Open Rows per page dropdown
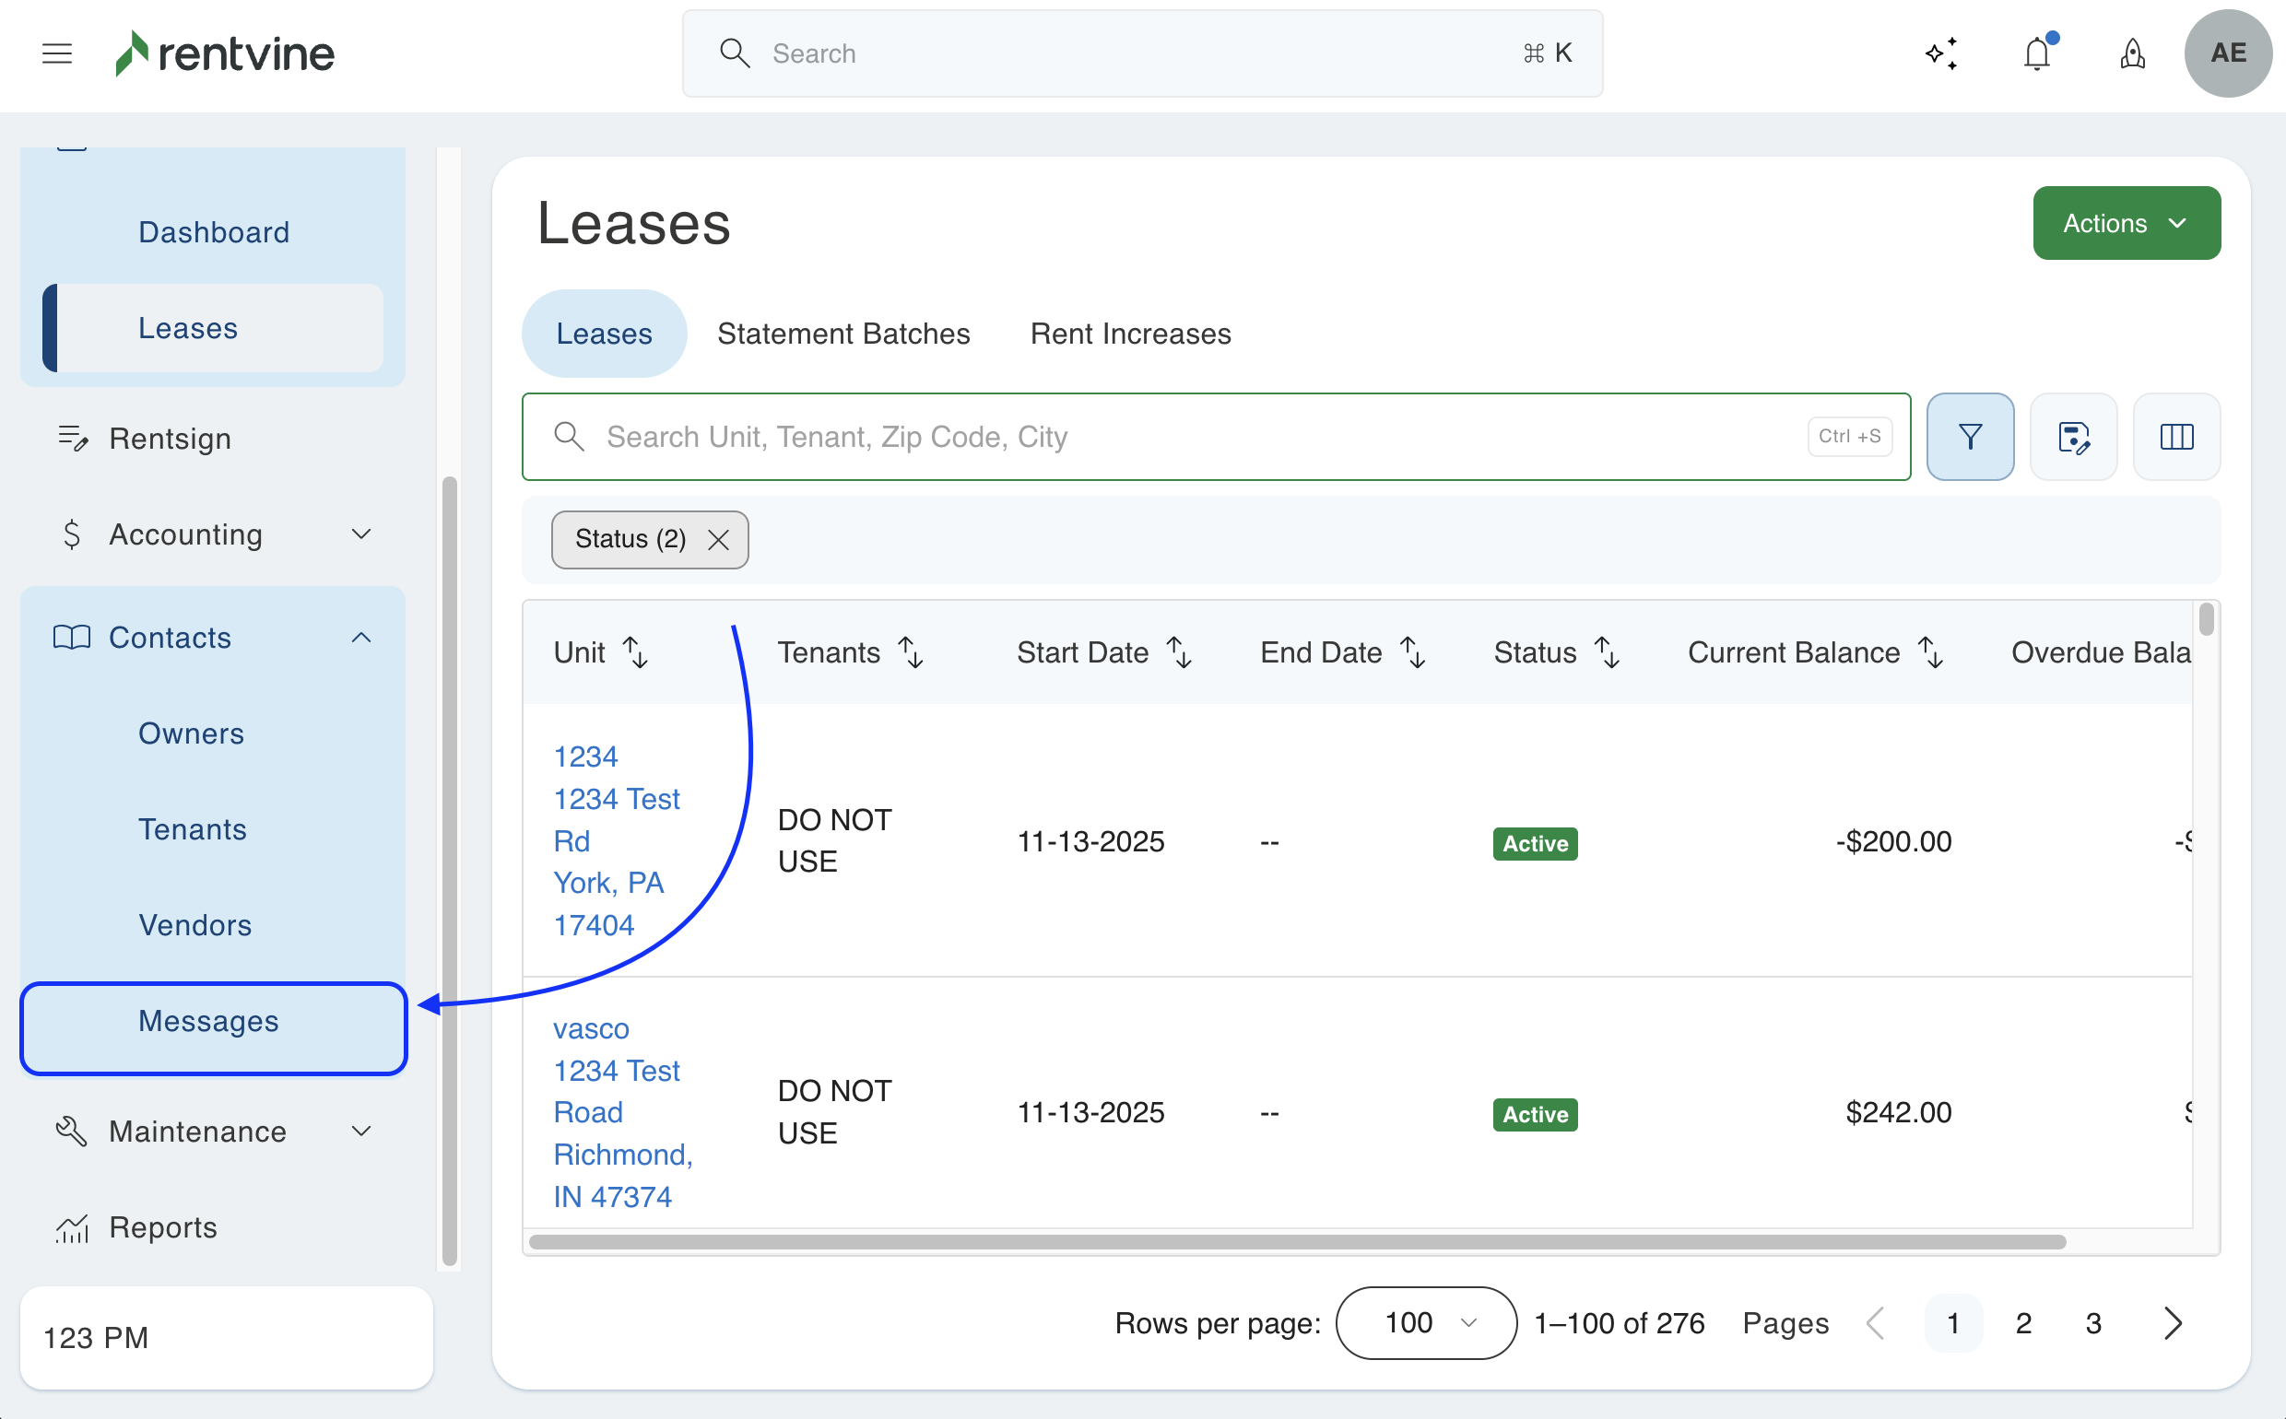 pos(1425,1322)
